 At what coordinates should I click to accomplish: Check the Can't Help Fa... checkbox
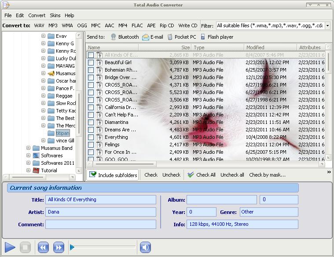[91, 115]
